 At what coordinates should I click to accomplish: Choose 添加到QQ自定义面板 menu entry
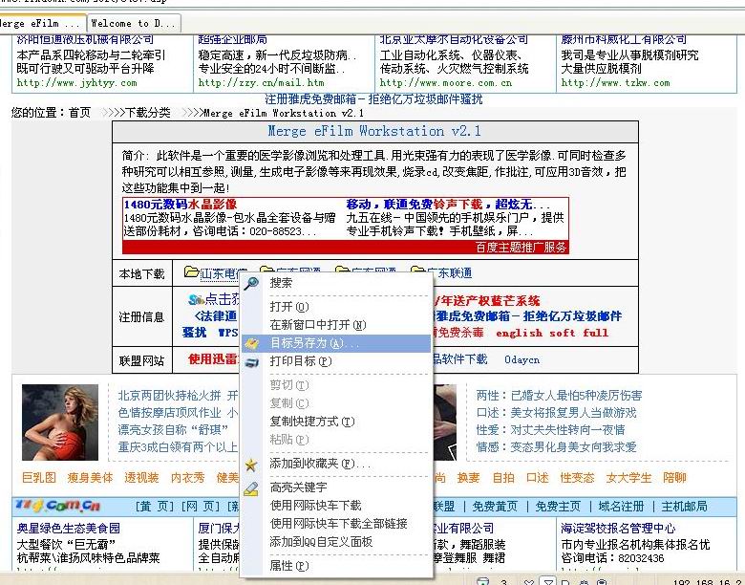[336, 542]
